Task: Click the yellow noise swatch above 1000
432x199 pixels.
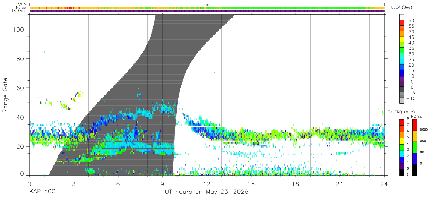Action: (414, 136)
